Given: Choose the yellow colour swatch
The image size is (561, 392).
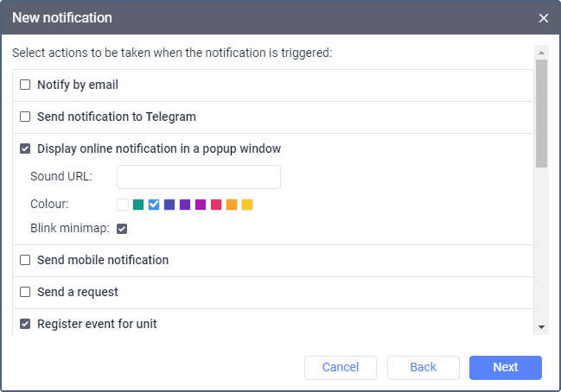Looking at the screenshot, I should 247,205.
